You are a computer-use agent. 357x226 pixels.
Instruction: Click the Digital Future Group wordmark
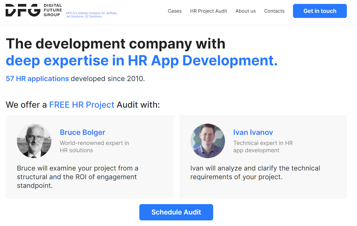point(53,10)
